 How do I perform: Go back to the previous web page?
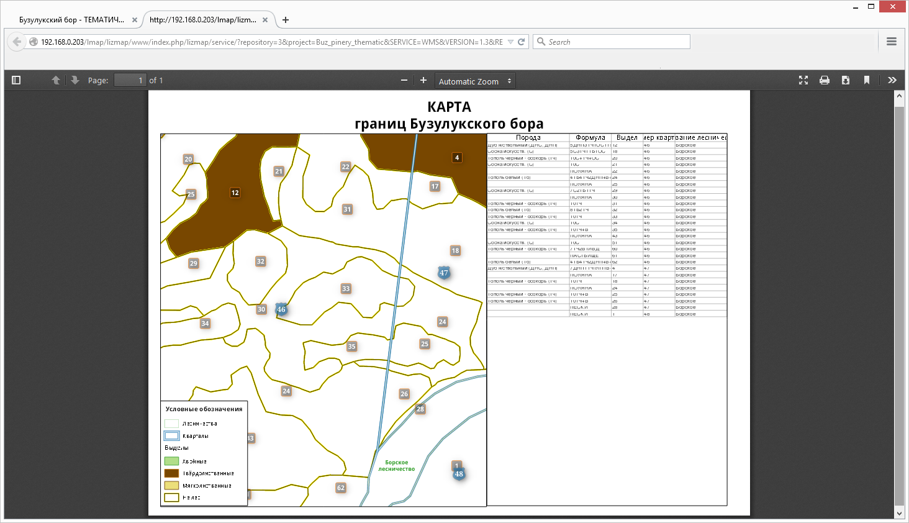click(x=17, y=42)
